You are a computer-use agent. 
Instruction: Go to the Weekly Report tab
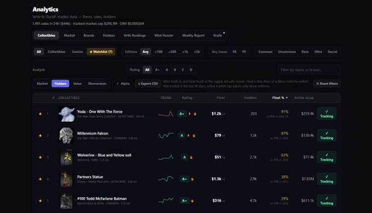193,36
